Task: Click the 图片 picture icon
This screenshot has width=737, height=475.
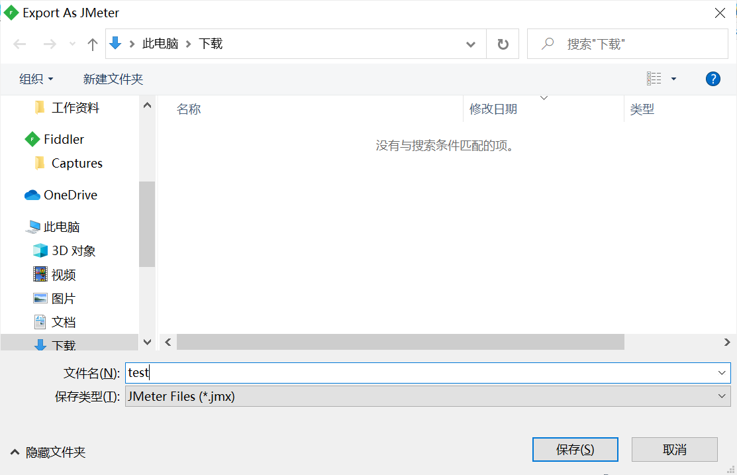Action: tap(40, 298)
